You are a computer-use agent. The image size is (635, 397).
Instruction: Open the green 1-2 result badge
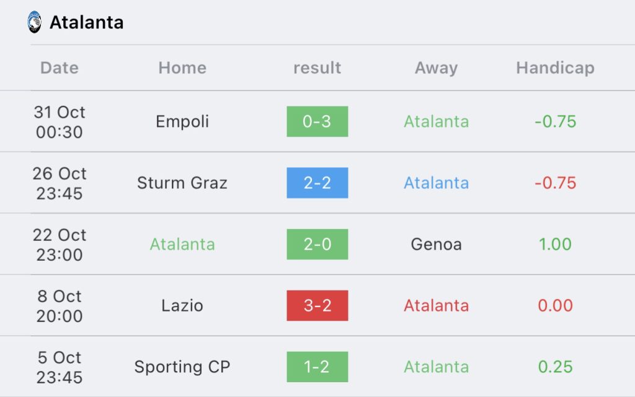(317, 367)
